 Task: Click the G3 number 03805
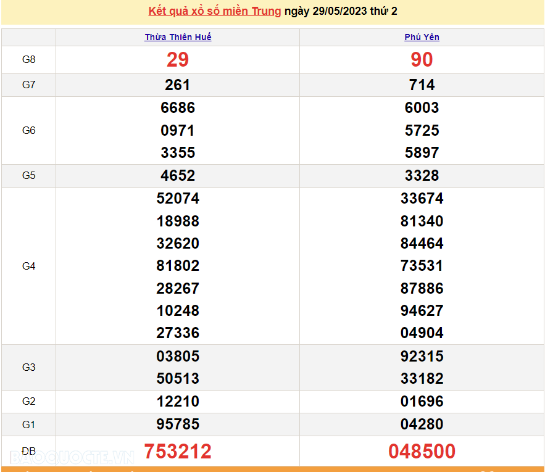coord(177,356)
